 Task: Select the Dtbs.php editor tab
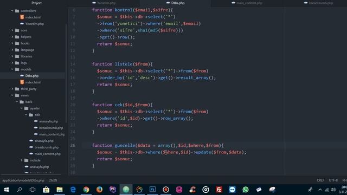point(175,3)
